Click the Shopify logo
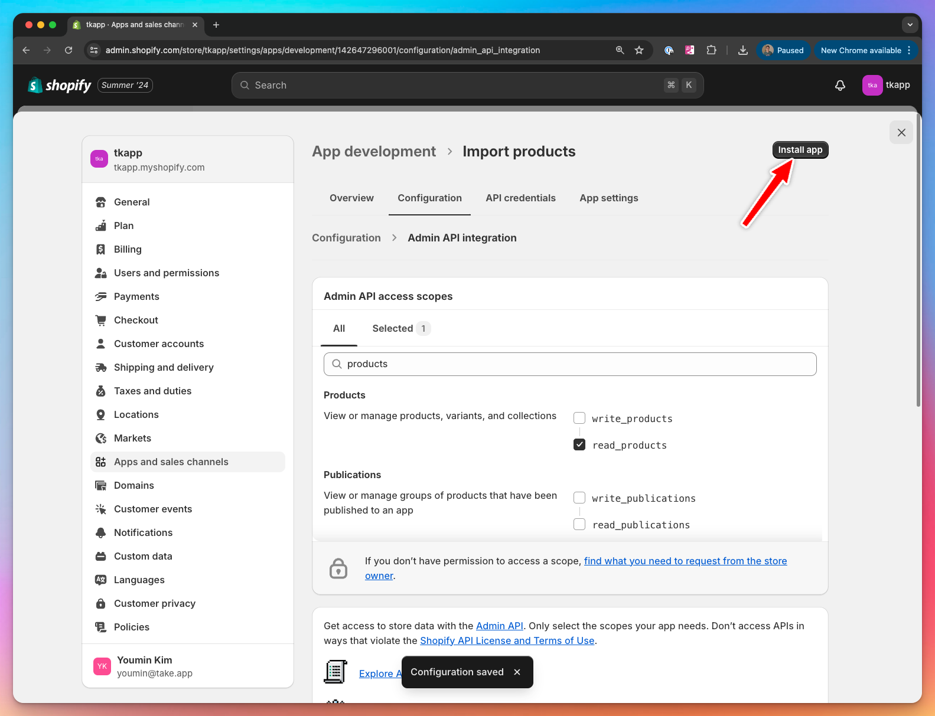The width and height of the screenshot is (935, 716). (x=60, y=86)
